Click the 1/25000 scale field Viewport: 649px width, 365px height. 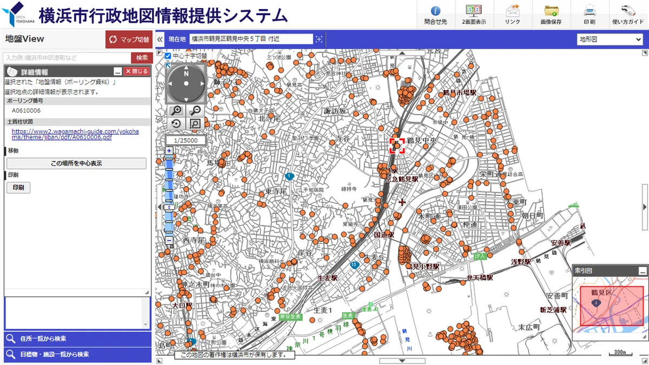(x=187, y=141)
